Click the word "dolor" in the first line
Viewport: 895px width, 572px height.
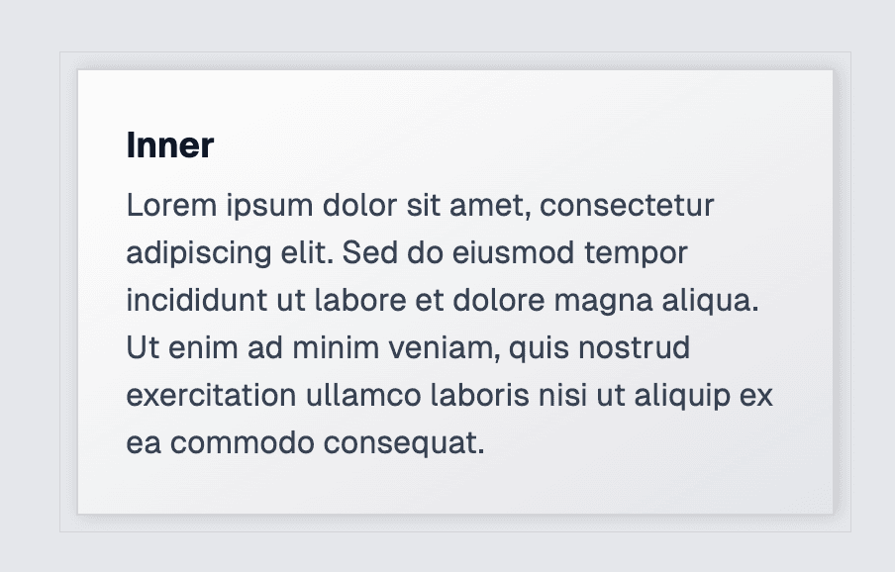359,205
